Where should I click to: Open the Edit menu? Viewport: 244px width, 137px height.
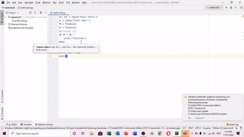click(14, 3)
